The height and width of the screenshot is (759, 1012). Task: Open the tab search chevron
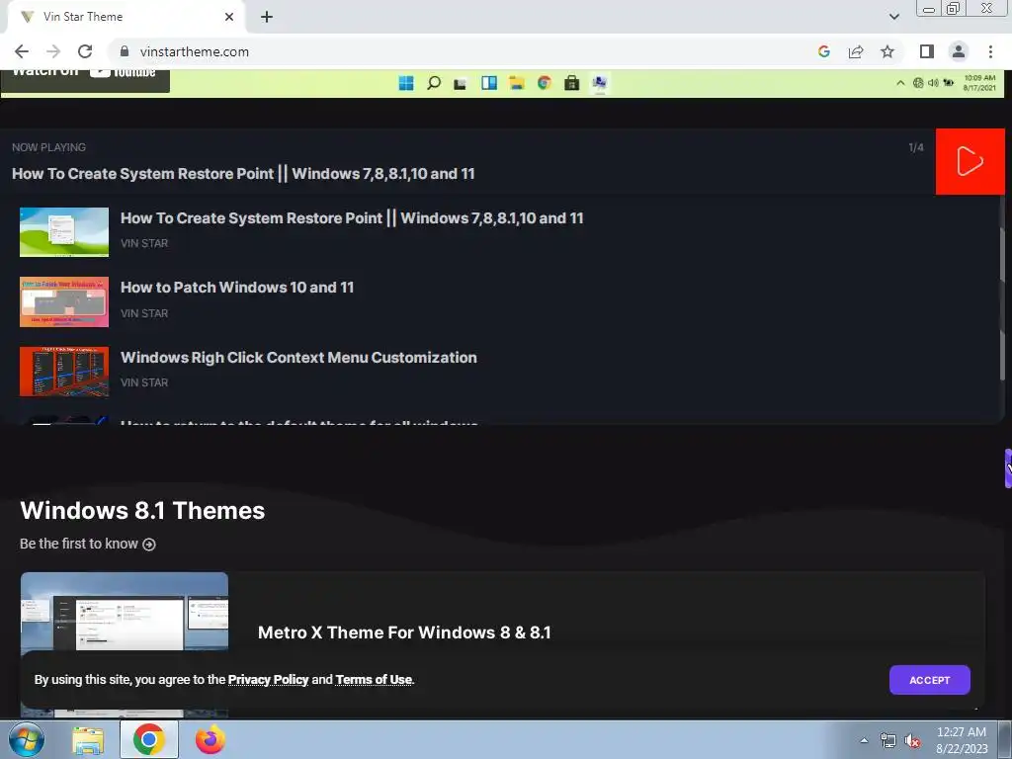[894, 17]
